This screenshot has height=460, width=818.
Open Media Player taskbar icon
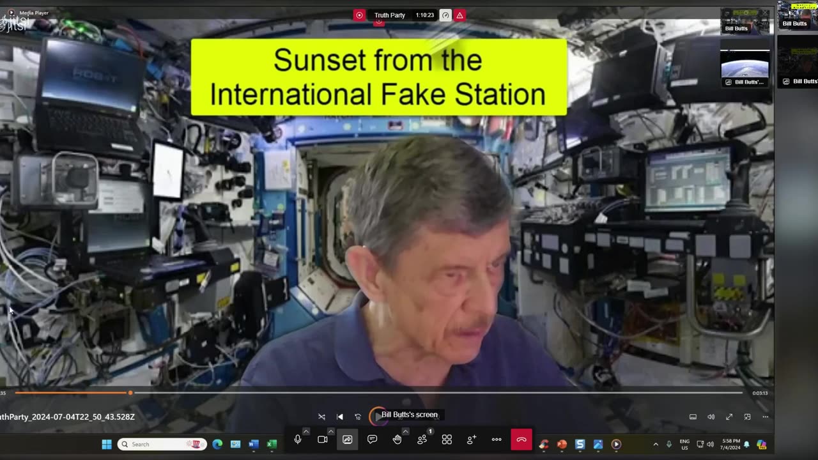click(616, 444)
